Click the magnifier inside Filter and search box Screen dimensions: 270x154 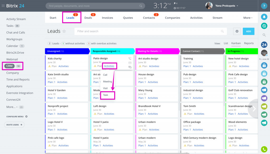222,31
